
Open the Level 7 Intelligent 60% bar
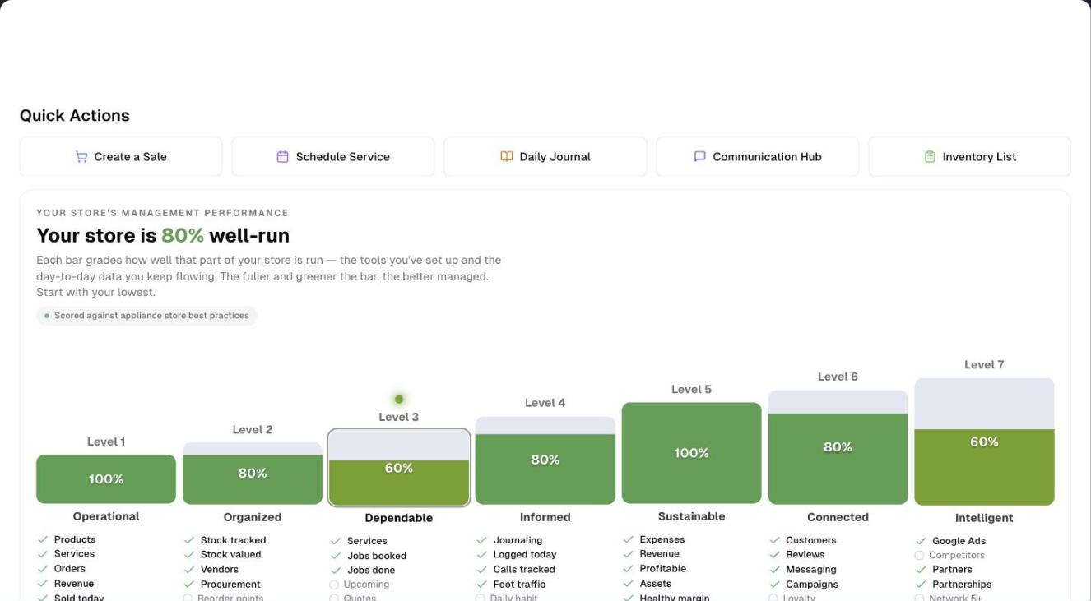985,442
